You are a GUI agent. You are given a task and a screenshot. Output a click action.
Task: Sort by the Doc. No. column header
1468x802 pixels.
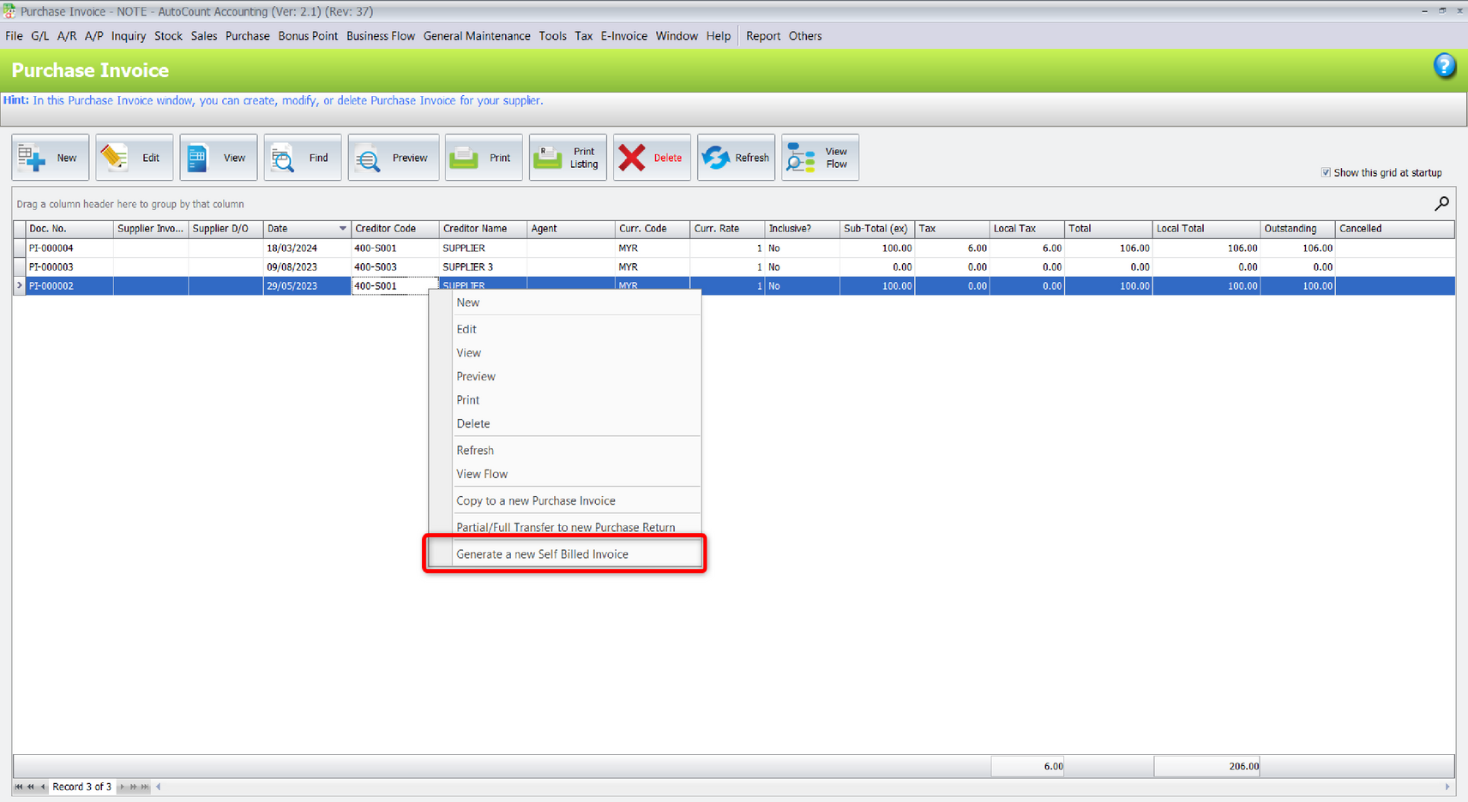pyautogui.click(x=69, y=229)
